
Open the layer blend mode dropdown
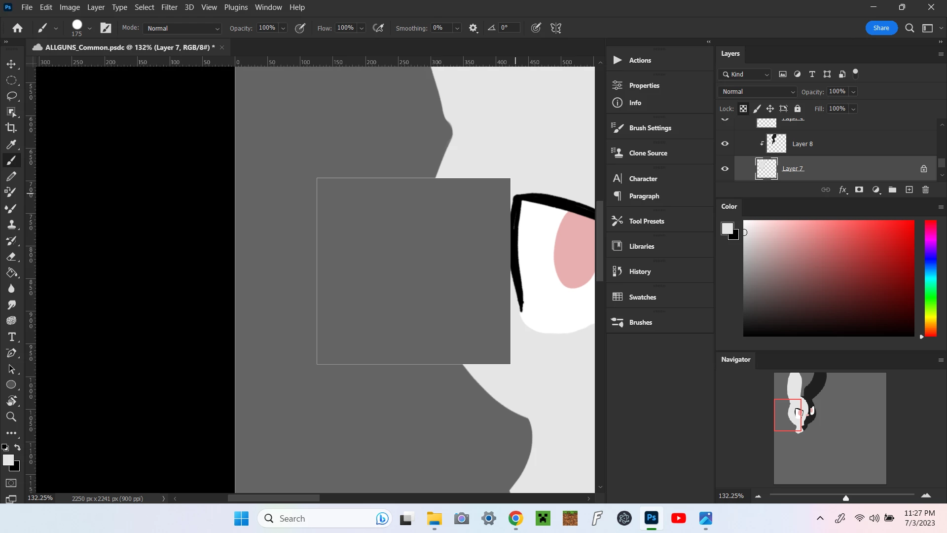tap(757, 92)
